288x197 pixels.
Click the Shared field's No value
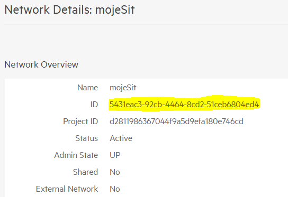pyautogui.click(x=115, y=172)
